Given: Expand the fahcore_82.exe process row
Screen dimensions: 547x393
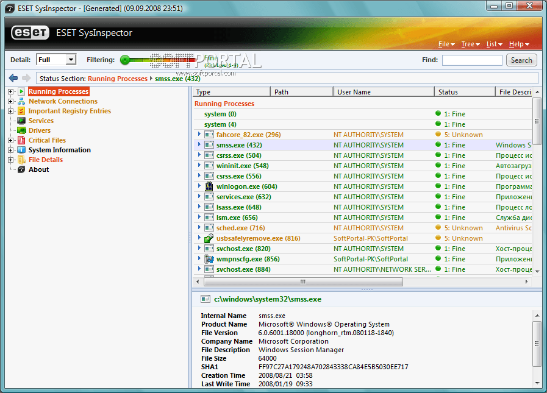Looking at the screenshot, I should click(x=199, y=134).
